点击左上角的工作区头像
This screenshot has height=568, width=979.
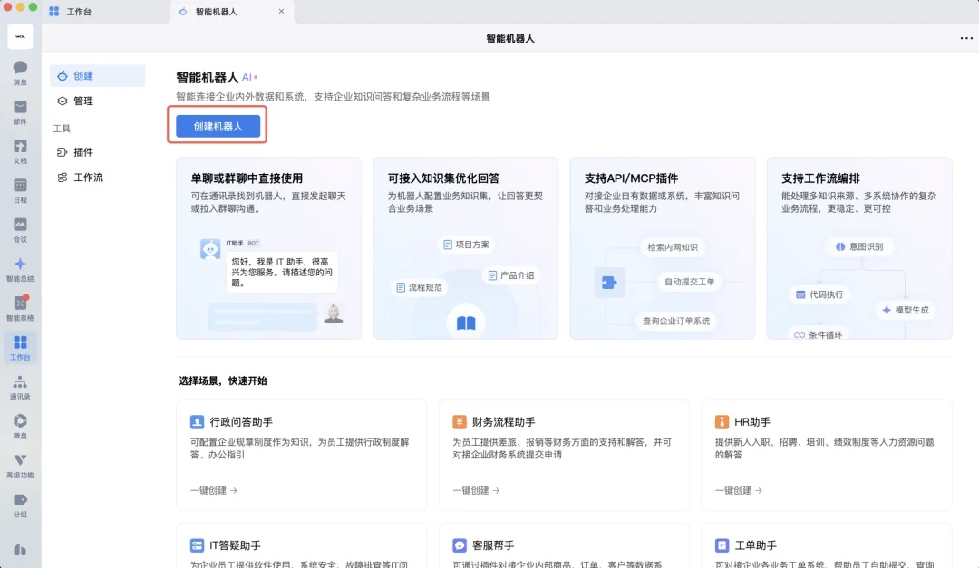coord(20,36)
